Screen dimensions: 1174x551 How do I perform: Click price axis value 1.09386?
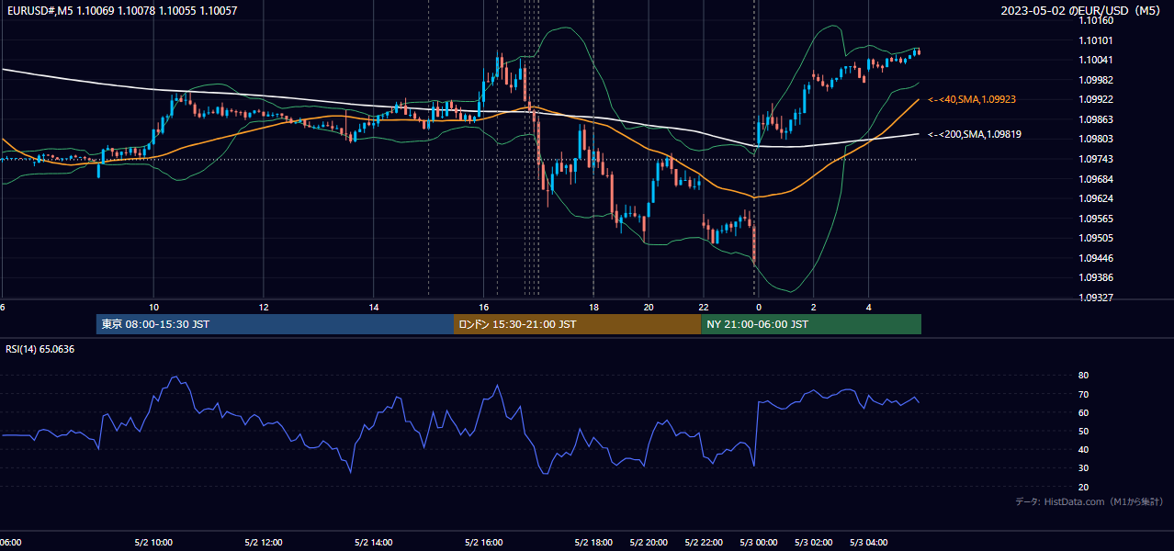pos(1096,277)
